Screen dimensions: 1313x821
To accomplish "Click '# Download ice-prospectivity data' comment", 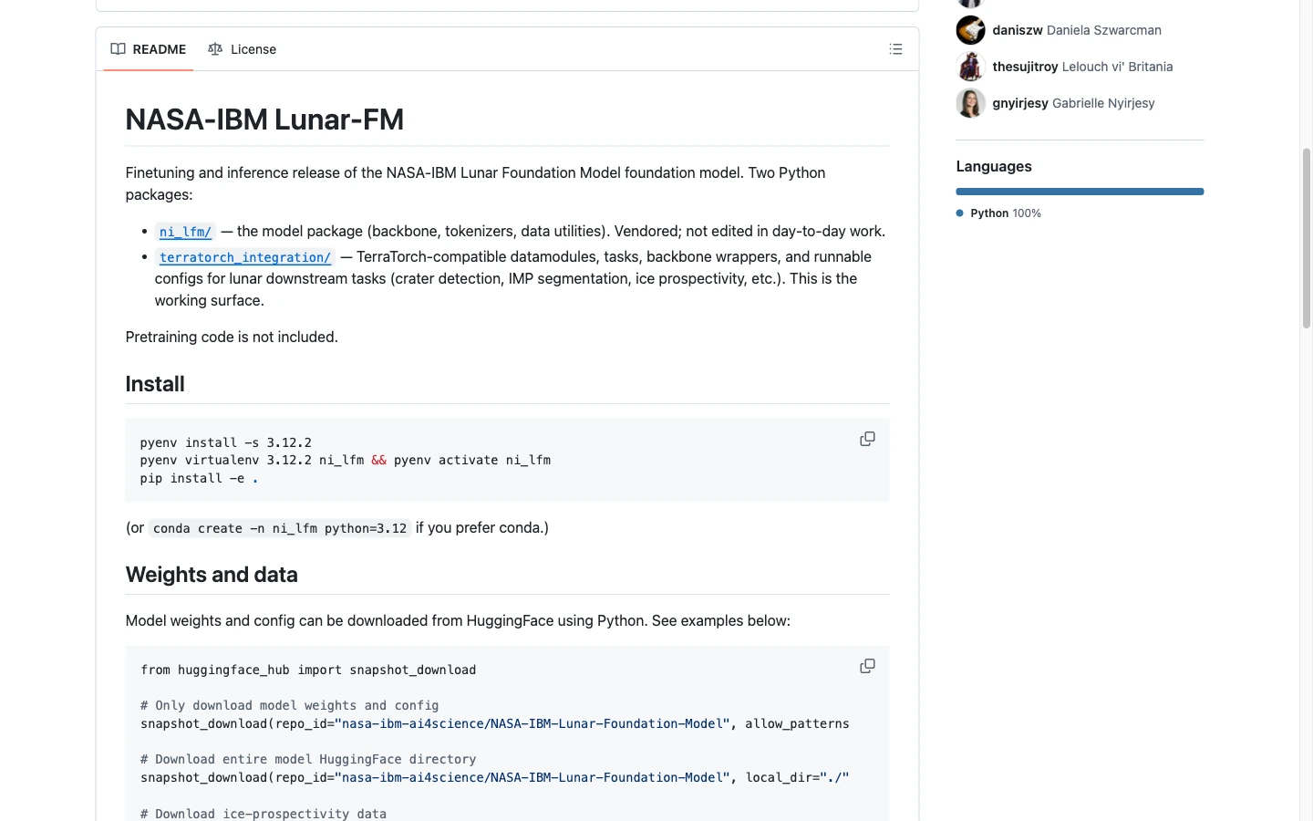I will (264, 814).
